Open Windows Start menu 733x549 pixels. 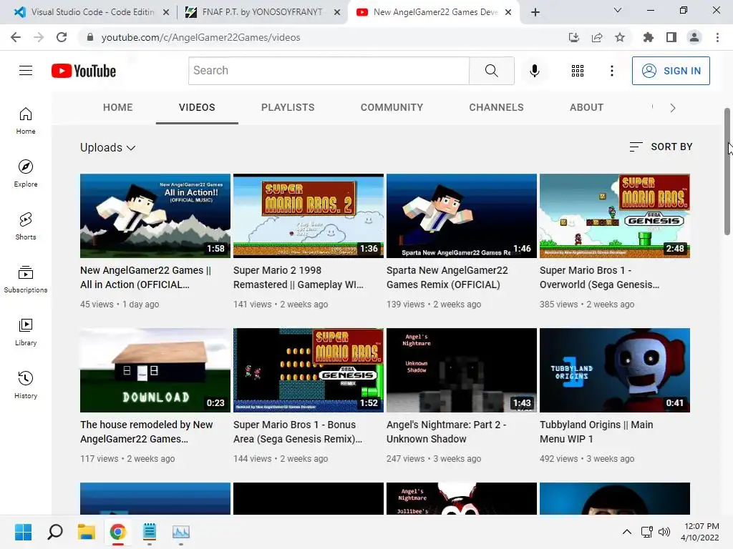pyautogui.click(x=23, y=532)
